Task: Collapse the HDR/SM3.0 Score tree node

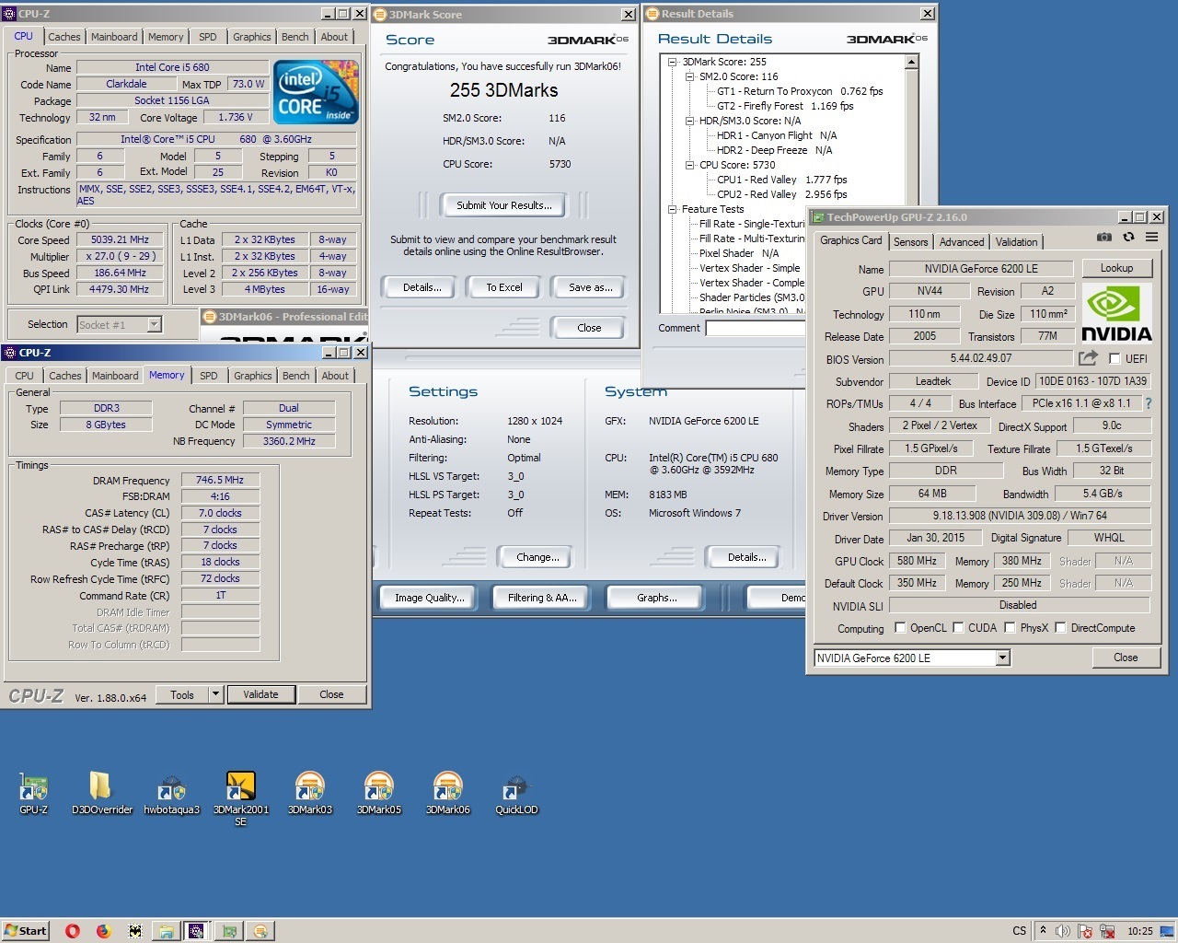Action: point(689,121)
